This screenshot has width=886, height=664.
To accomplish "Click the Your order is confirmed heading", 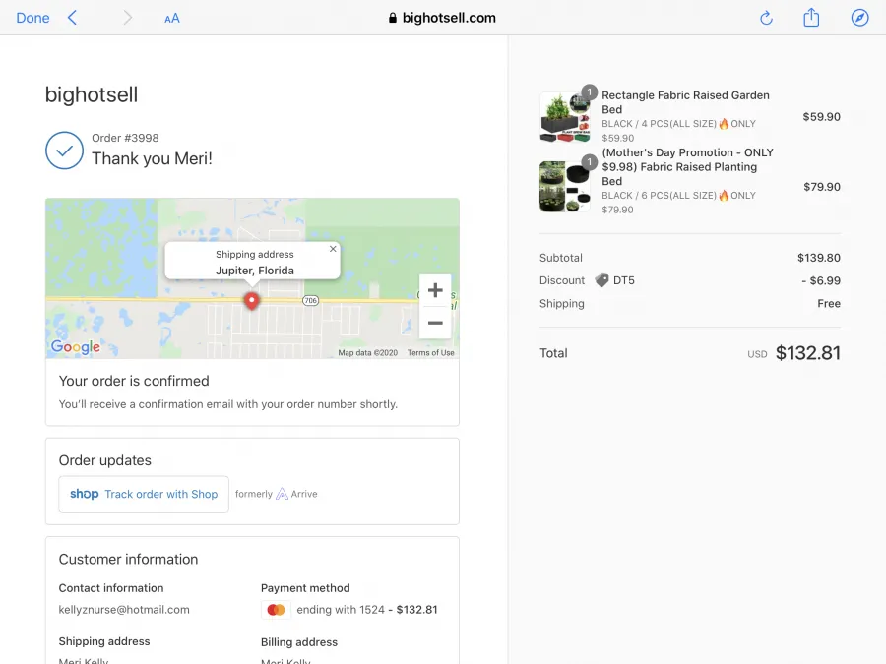I will coord(134,381).
